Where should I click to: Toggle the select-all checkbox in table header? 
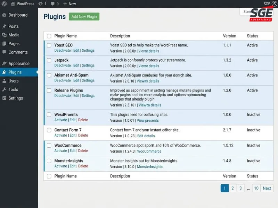click(x=49, y=36)
